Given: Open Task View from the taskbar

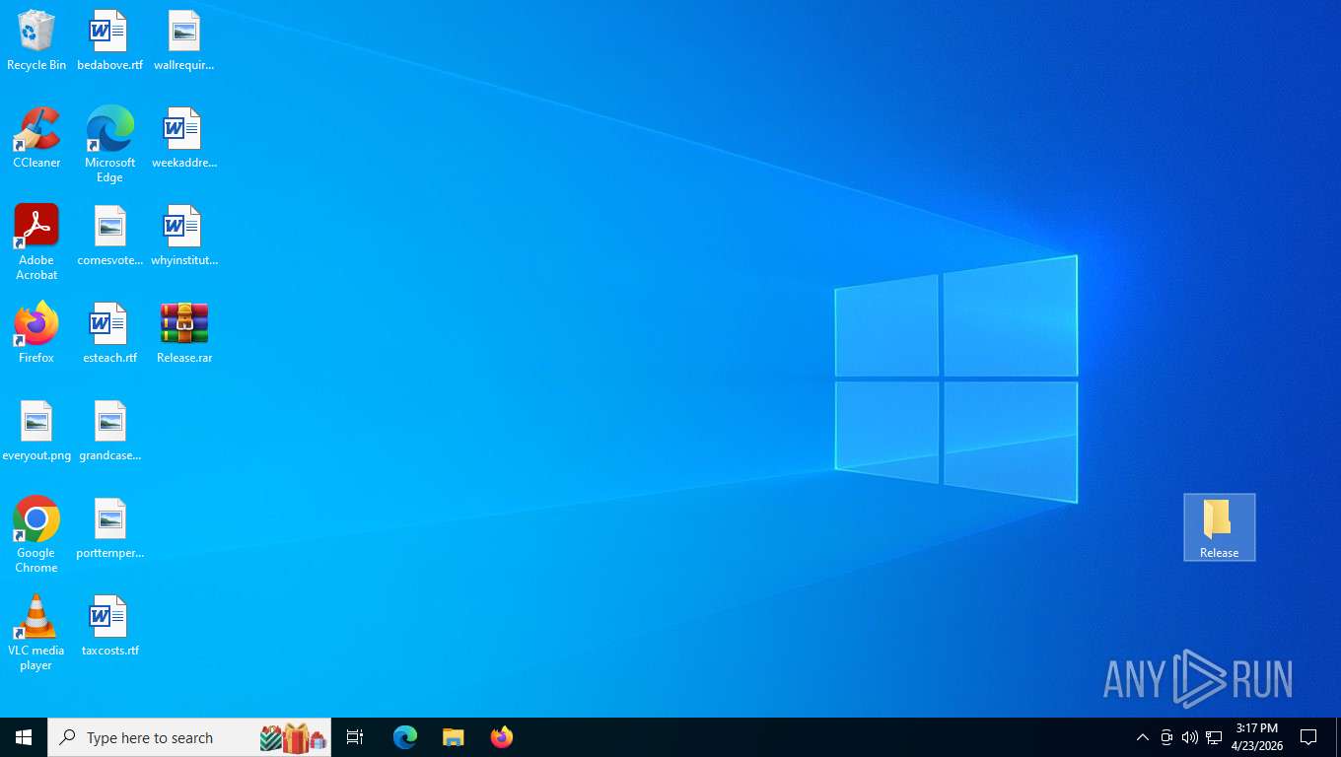Looking at the screenshot, I should point(355,737).
